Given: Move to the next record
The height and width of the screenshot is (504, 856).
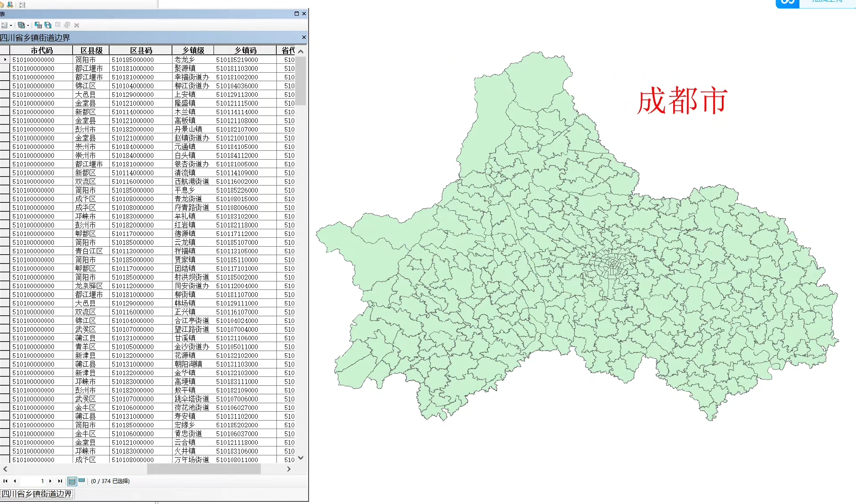Looking at the screenshot, I should coord(50,481).
